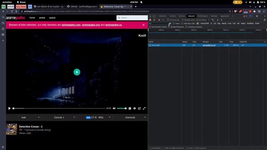
Task: Open the No throttling dropdown
Action: coord(203,20)
